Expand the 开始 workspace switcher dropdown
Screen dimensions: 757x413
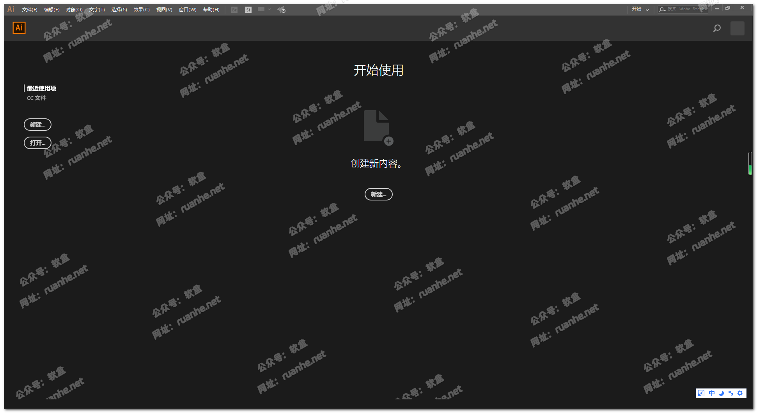[640, 9]
